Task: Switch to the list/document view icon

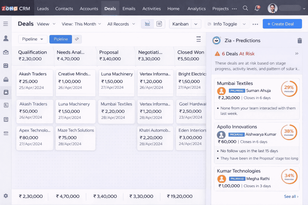Action: [159, 23]
